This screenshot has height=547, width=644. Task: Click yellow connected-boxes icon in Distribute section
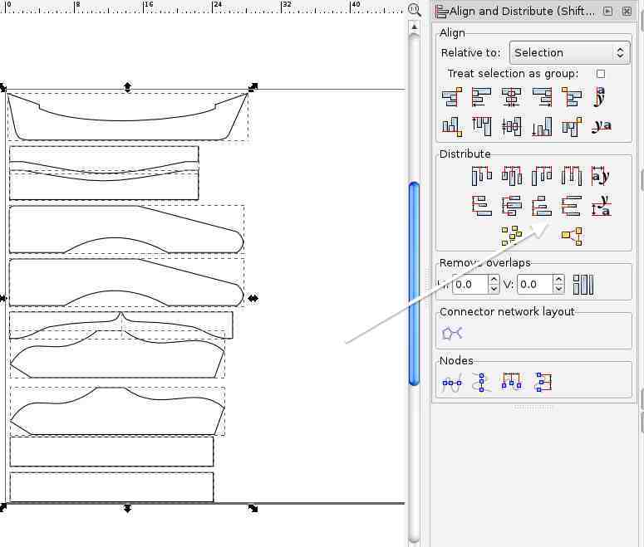[573, 236]
